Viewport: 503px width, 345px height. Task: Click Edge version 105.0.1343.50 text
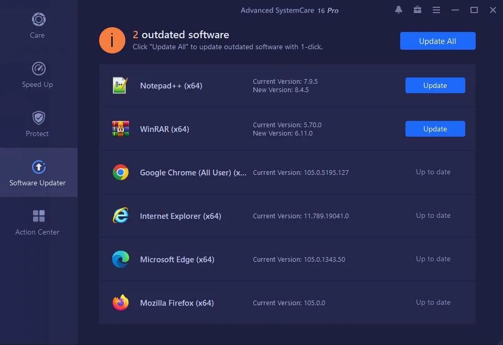point(299,260)
